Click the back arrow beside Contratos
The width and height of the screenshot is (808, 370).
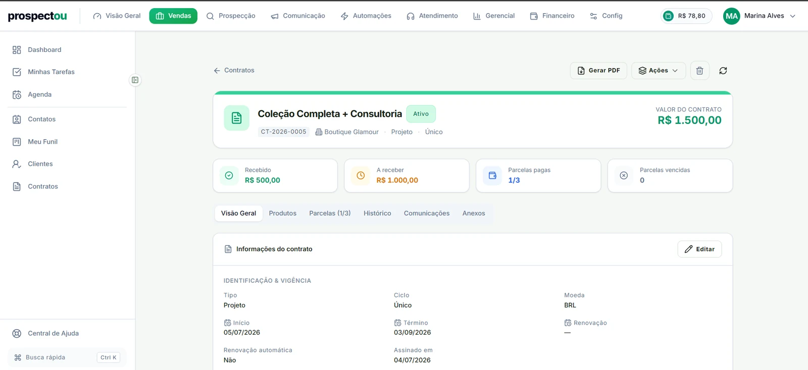(x=217, y=71)
